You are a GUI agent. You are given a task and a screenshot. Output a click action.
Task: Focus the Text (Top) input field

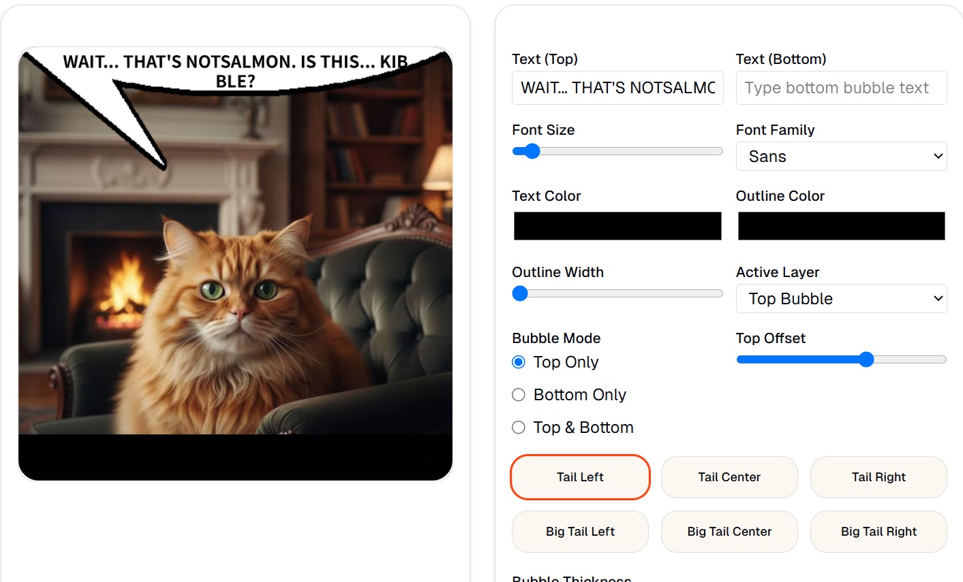tap(617, 88)
